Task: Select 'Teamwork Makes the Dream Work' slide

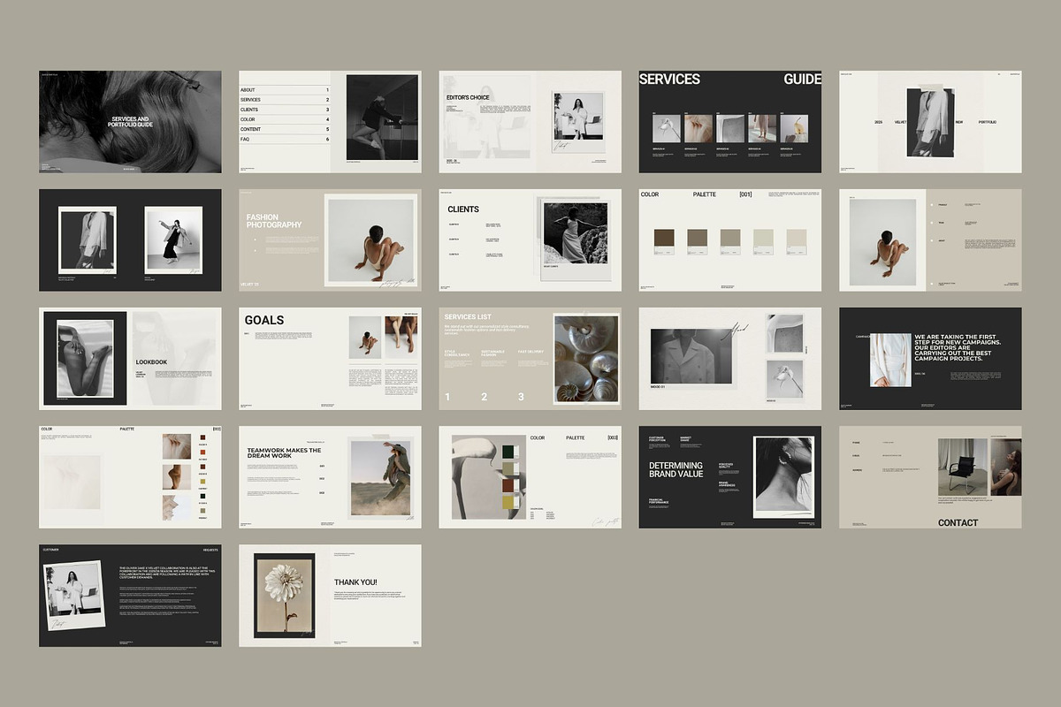Action: point(330,477)
